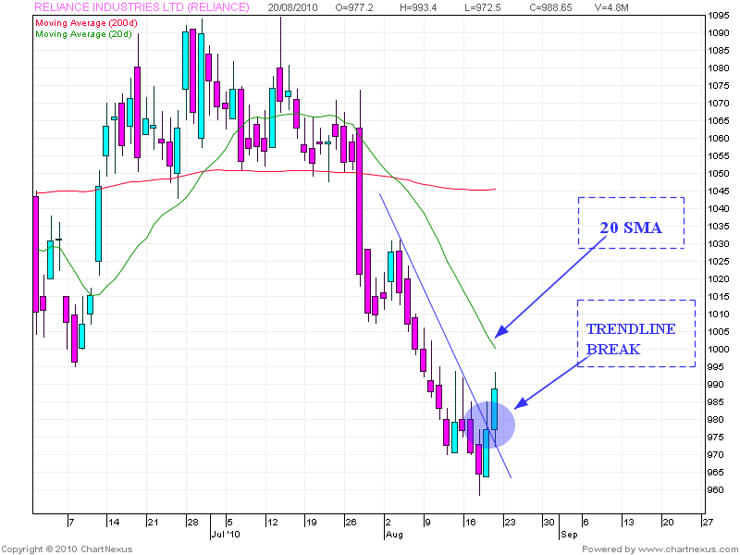This screenshot has width=740, height=555.
Task: Click date axis label 5 in July
Action: tap(229, 523)
